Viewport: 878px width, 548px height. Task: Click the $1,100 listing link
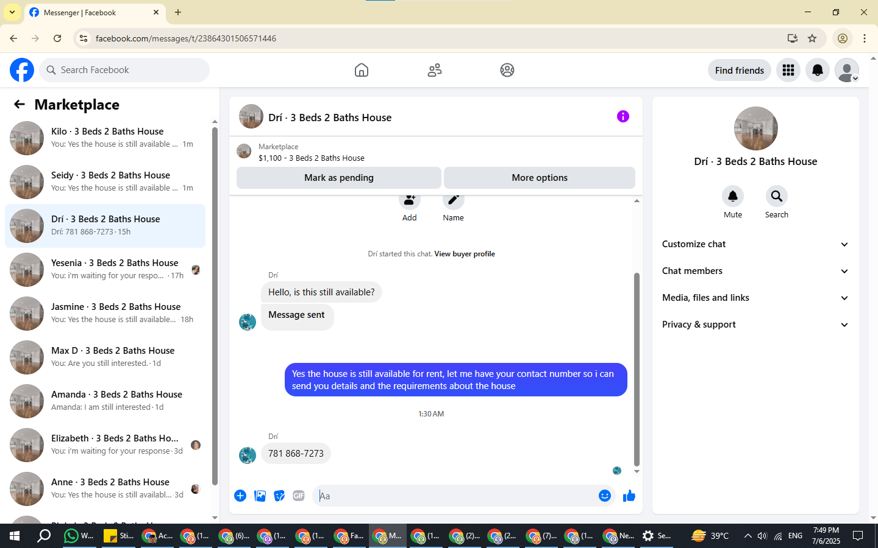(312, 158)
